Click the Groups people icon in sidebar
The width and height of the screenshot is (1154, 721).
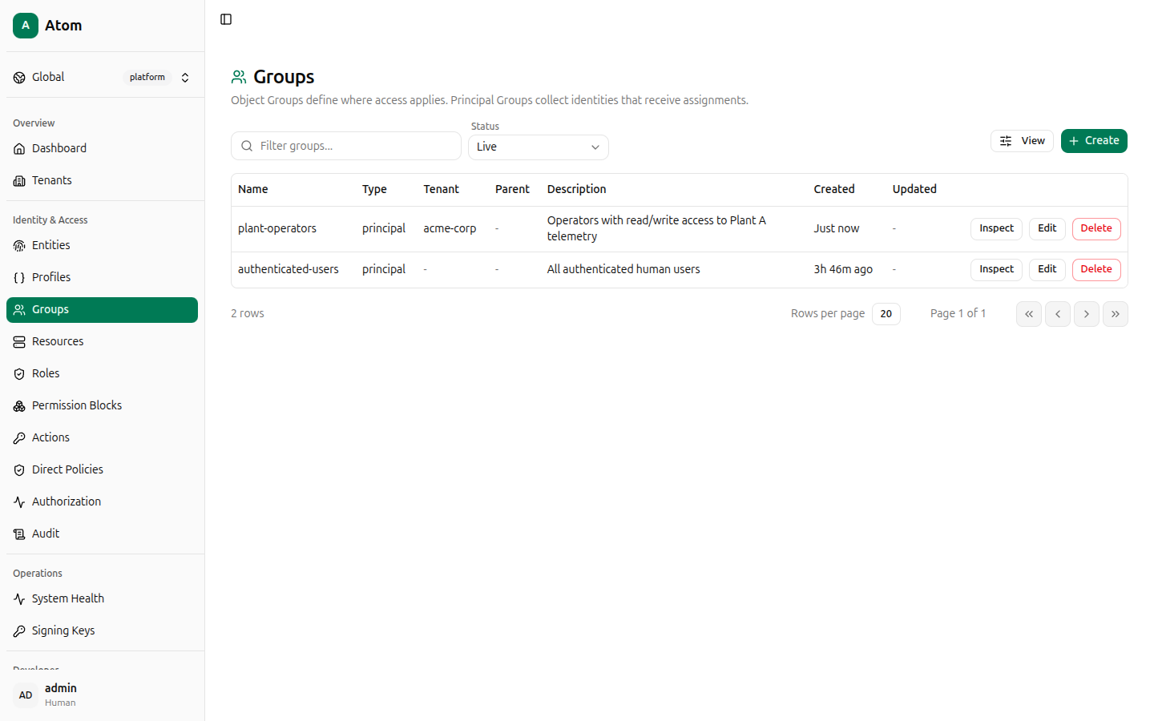pos(19,310)
